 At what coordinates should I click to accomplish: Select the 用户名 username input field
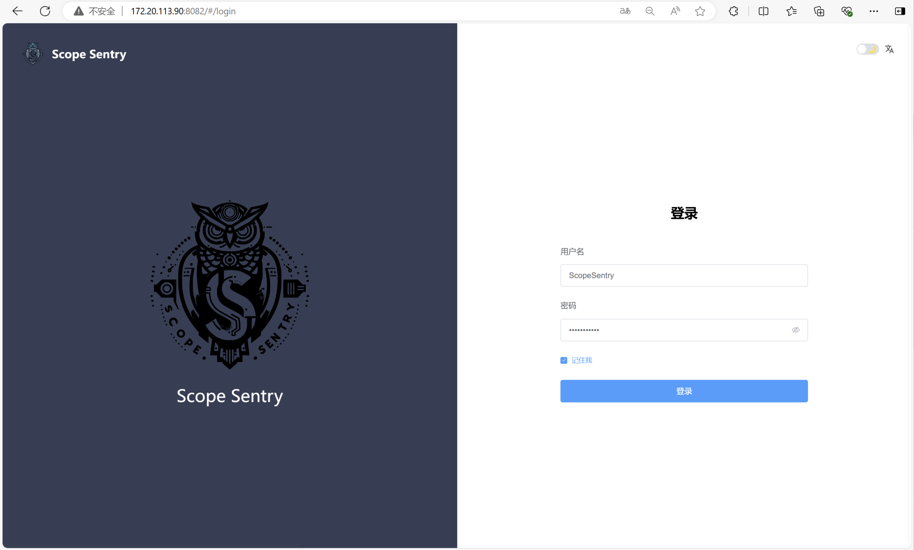(684, 275)
